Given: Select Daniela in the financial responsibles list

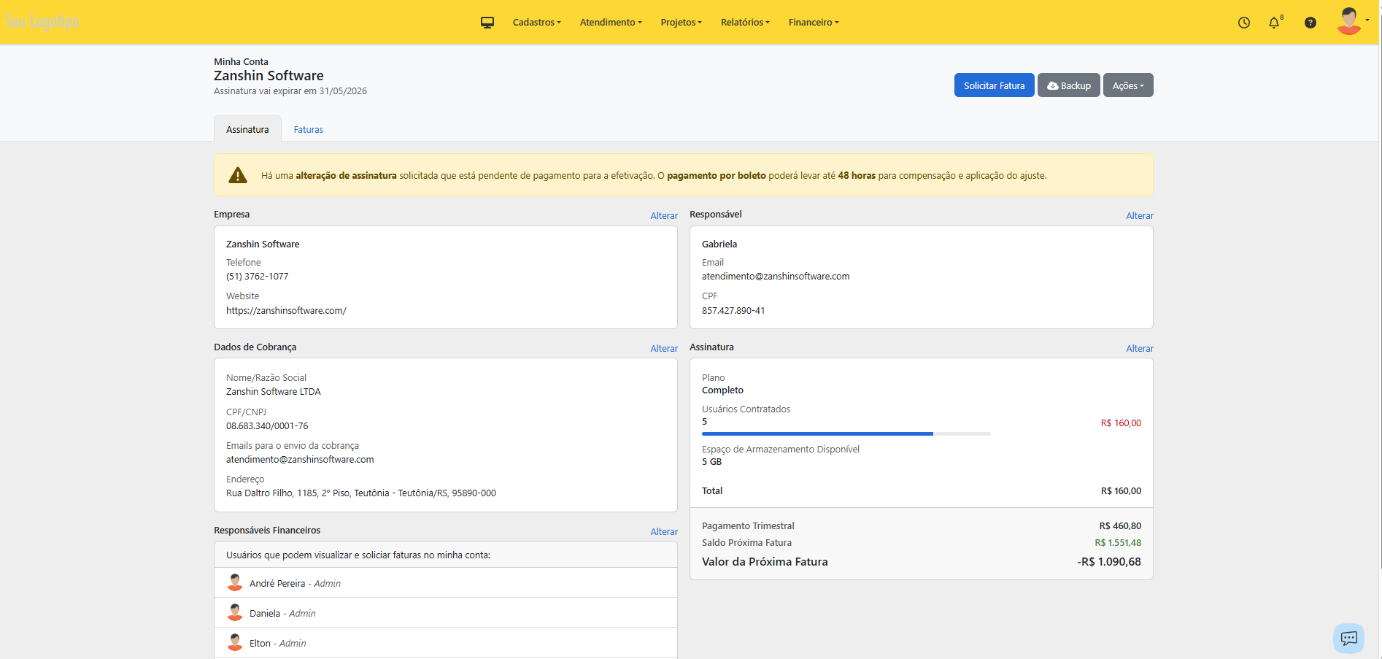Looking at the screenshot, I should coord(265,614).
